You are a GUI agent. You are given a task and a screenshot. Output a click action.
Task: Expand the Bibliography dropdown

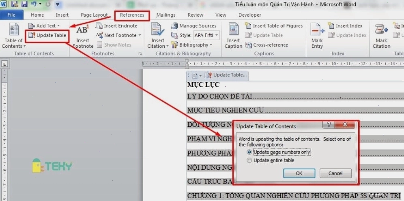[211, 45]
